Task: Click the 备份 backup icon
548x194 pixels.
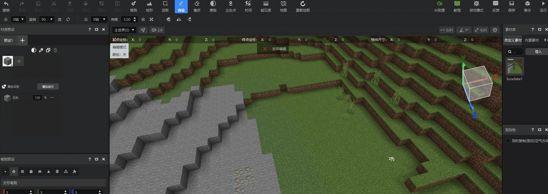Action: coord(528,6)
